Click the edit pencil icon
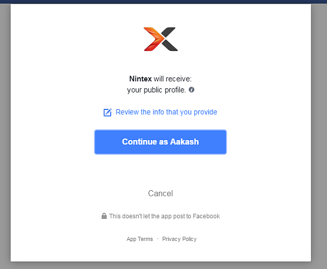This screenshot has width=327, height=269. [108, 113]
